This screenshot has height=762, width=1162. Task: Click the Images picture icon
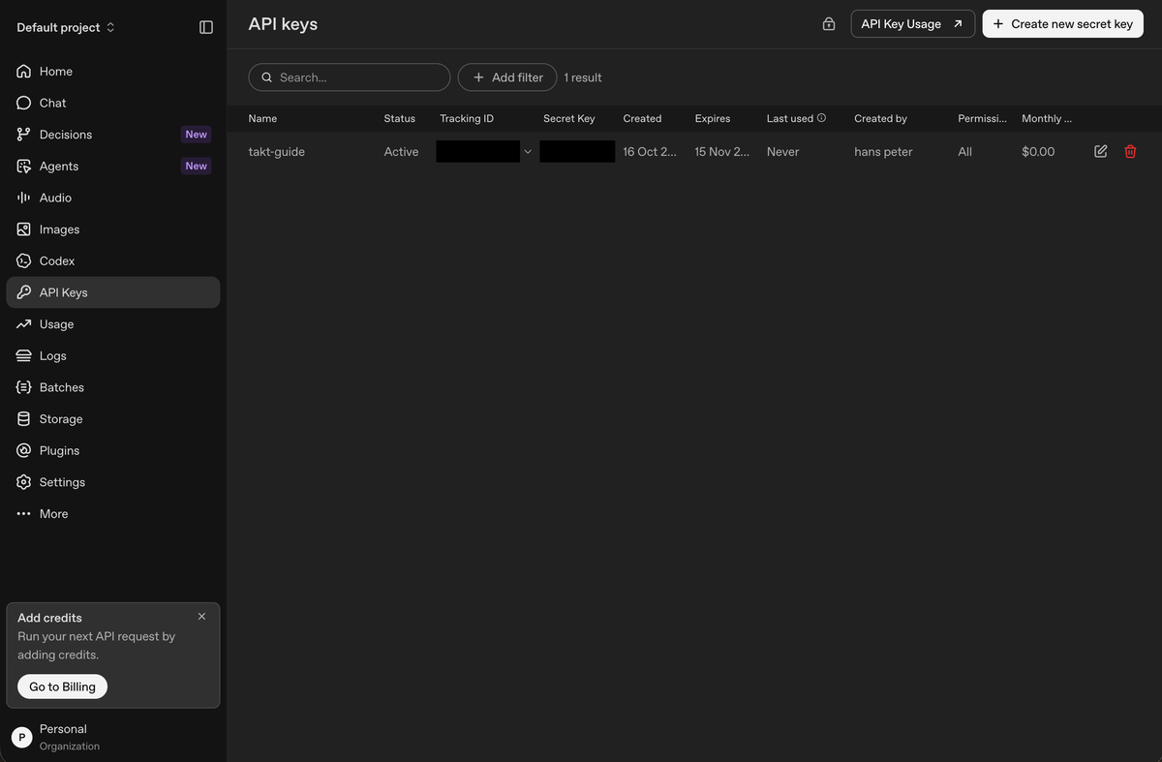point(24,229)
